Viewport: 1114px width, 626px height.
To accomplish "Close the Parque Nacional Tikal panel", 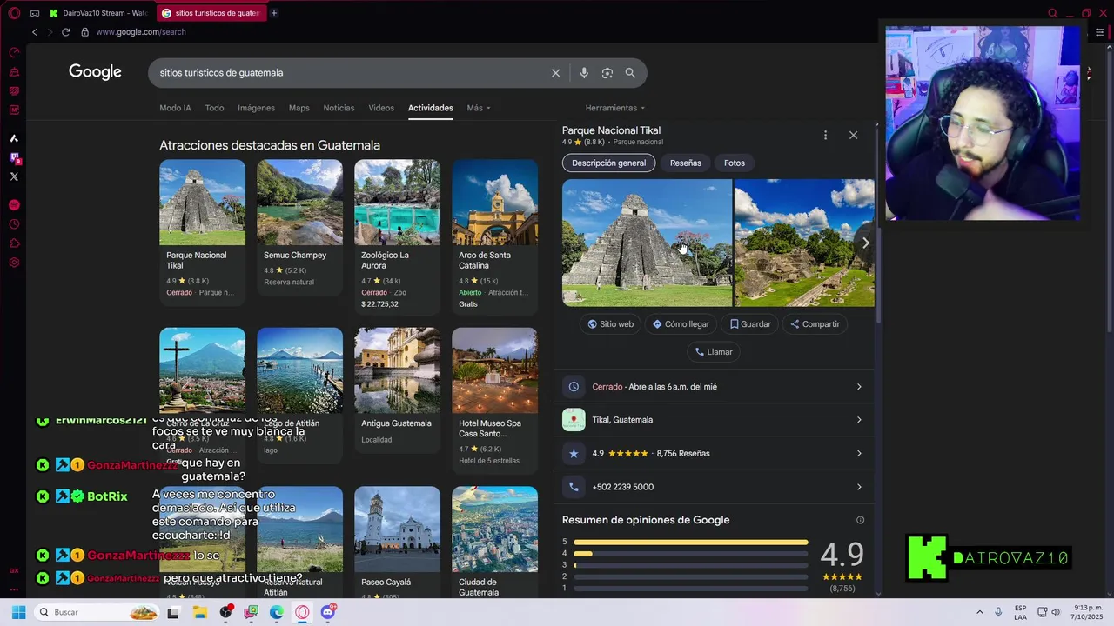I will [853, 136].
